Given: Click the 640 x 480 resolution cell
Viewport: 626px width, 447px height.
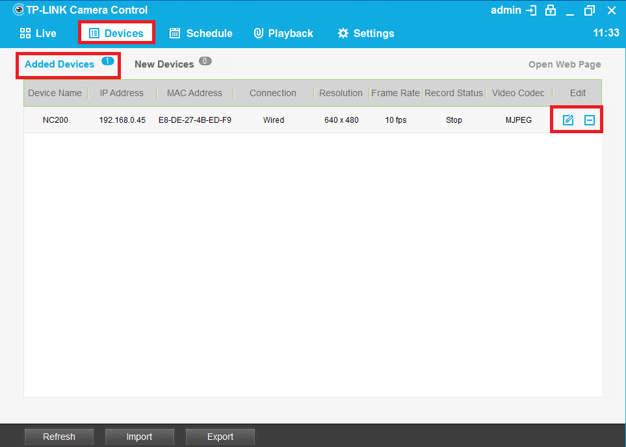Looking at the screenshot, I should pos(341,120).
